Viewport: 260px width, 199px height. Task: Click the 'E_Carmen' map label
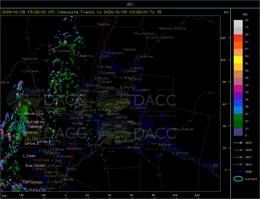(x=130, y=71)
